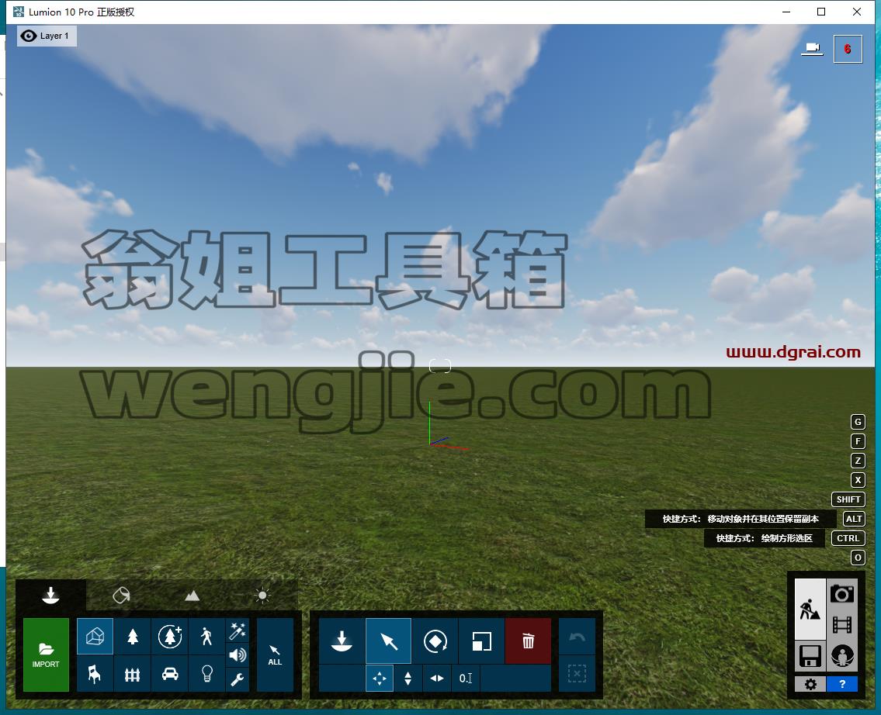Select the imported models category icon
881x715 pixels.
(x=95, y=637)
